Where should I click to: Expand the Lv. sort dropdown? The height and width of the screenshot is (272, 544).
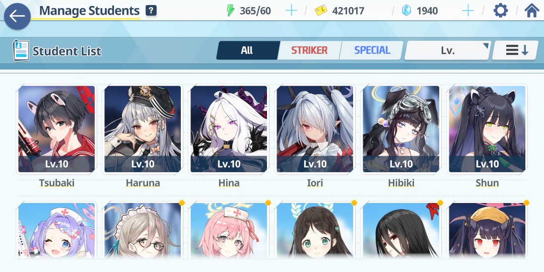tap(448, 51)
